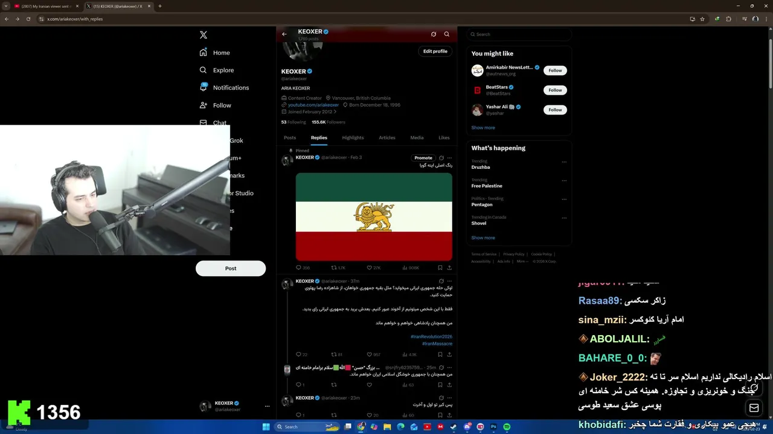The height and width of the screenshot is (434, 773).
Task: Switch to the Replies tab
Action: click(319, 137)
